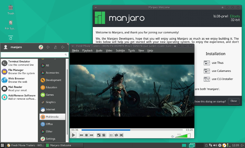
Task: Toggle VLC fullscreen video icon
Action: click(x=99, y=135)
